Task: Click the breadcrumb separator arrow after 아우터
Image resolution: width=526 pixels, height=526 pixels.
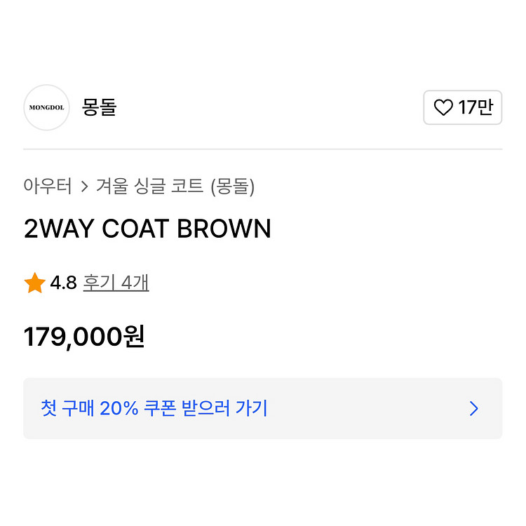Action: (x=84, y=187)
